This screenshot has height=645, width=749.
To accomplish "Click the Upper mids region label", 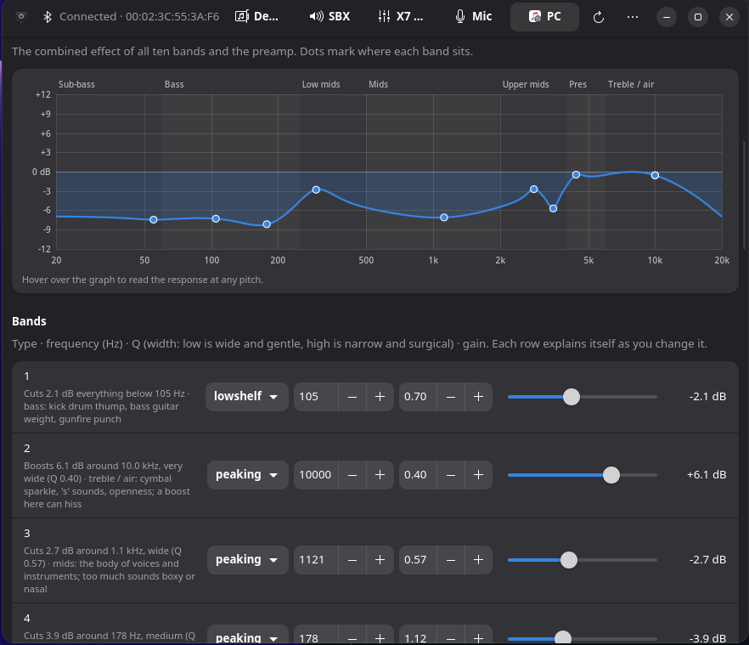I will point(526,84).
